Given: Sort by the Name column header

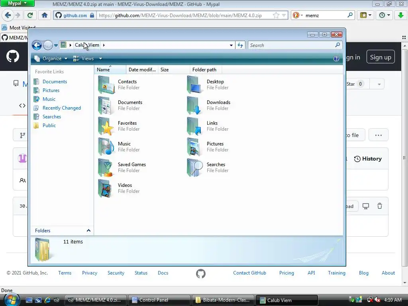Looking at the screenshot, I should point(110,69).
